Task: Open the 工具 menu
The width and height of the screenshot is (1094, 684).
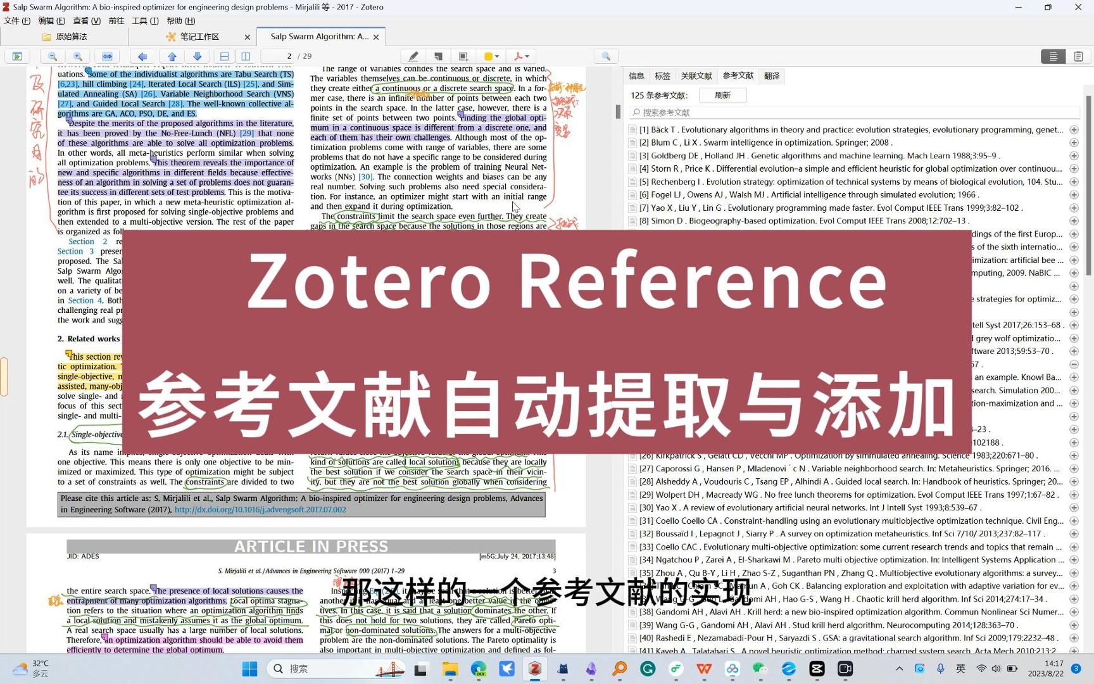Action: pyautogui.click(x=145, y=21)
